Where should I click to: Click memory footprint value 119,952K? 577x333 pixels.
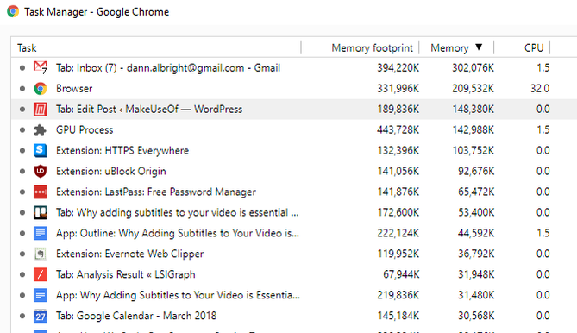[398, 254]
